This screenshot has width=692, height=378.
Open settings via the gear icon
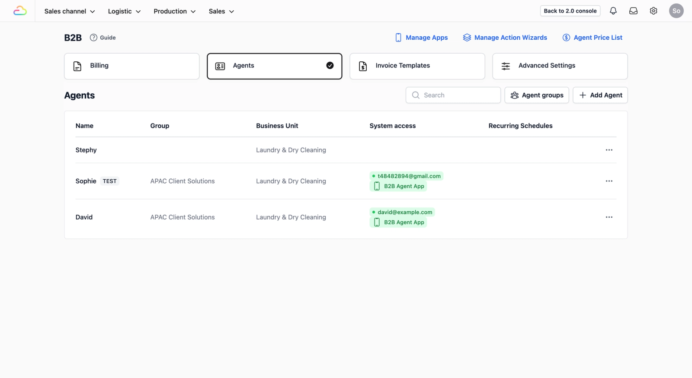654,11
